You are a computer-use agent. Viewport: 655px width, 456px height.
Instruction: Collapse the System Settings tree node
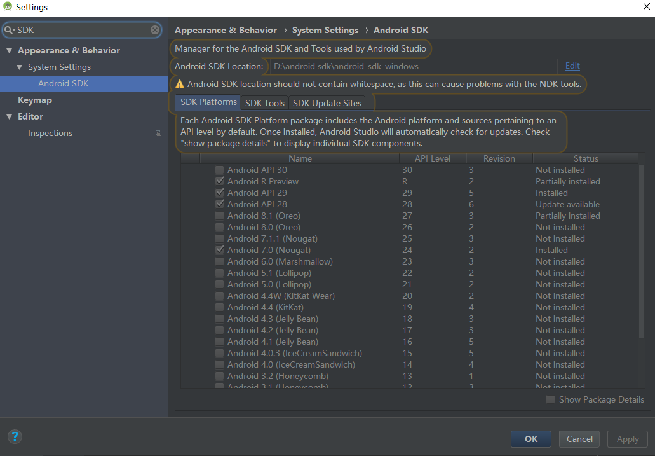click(19, 67)
